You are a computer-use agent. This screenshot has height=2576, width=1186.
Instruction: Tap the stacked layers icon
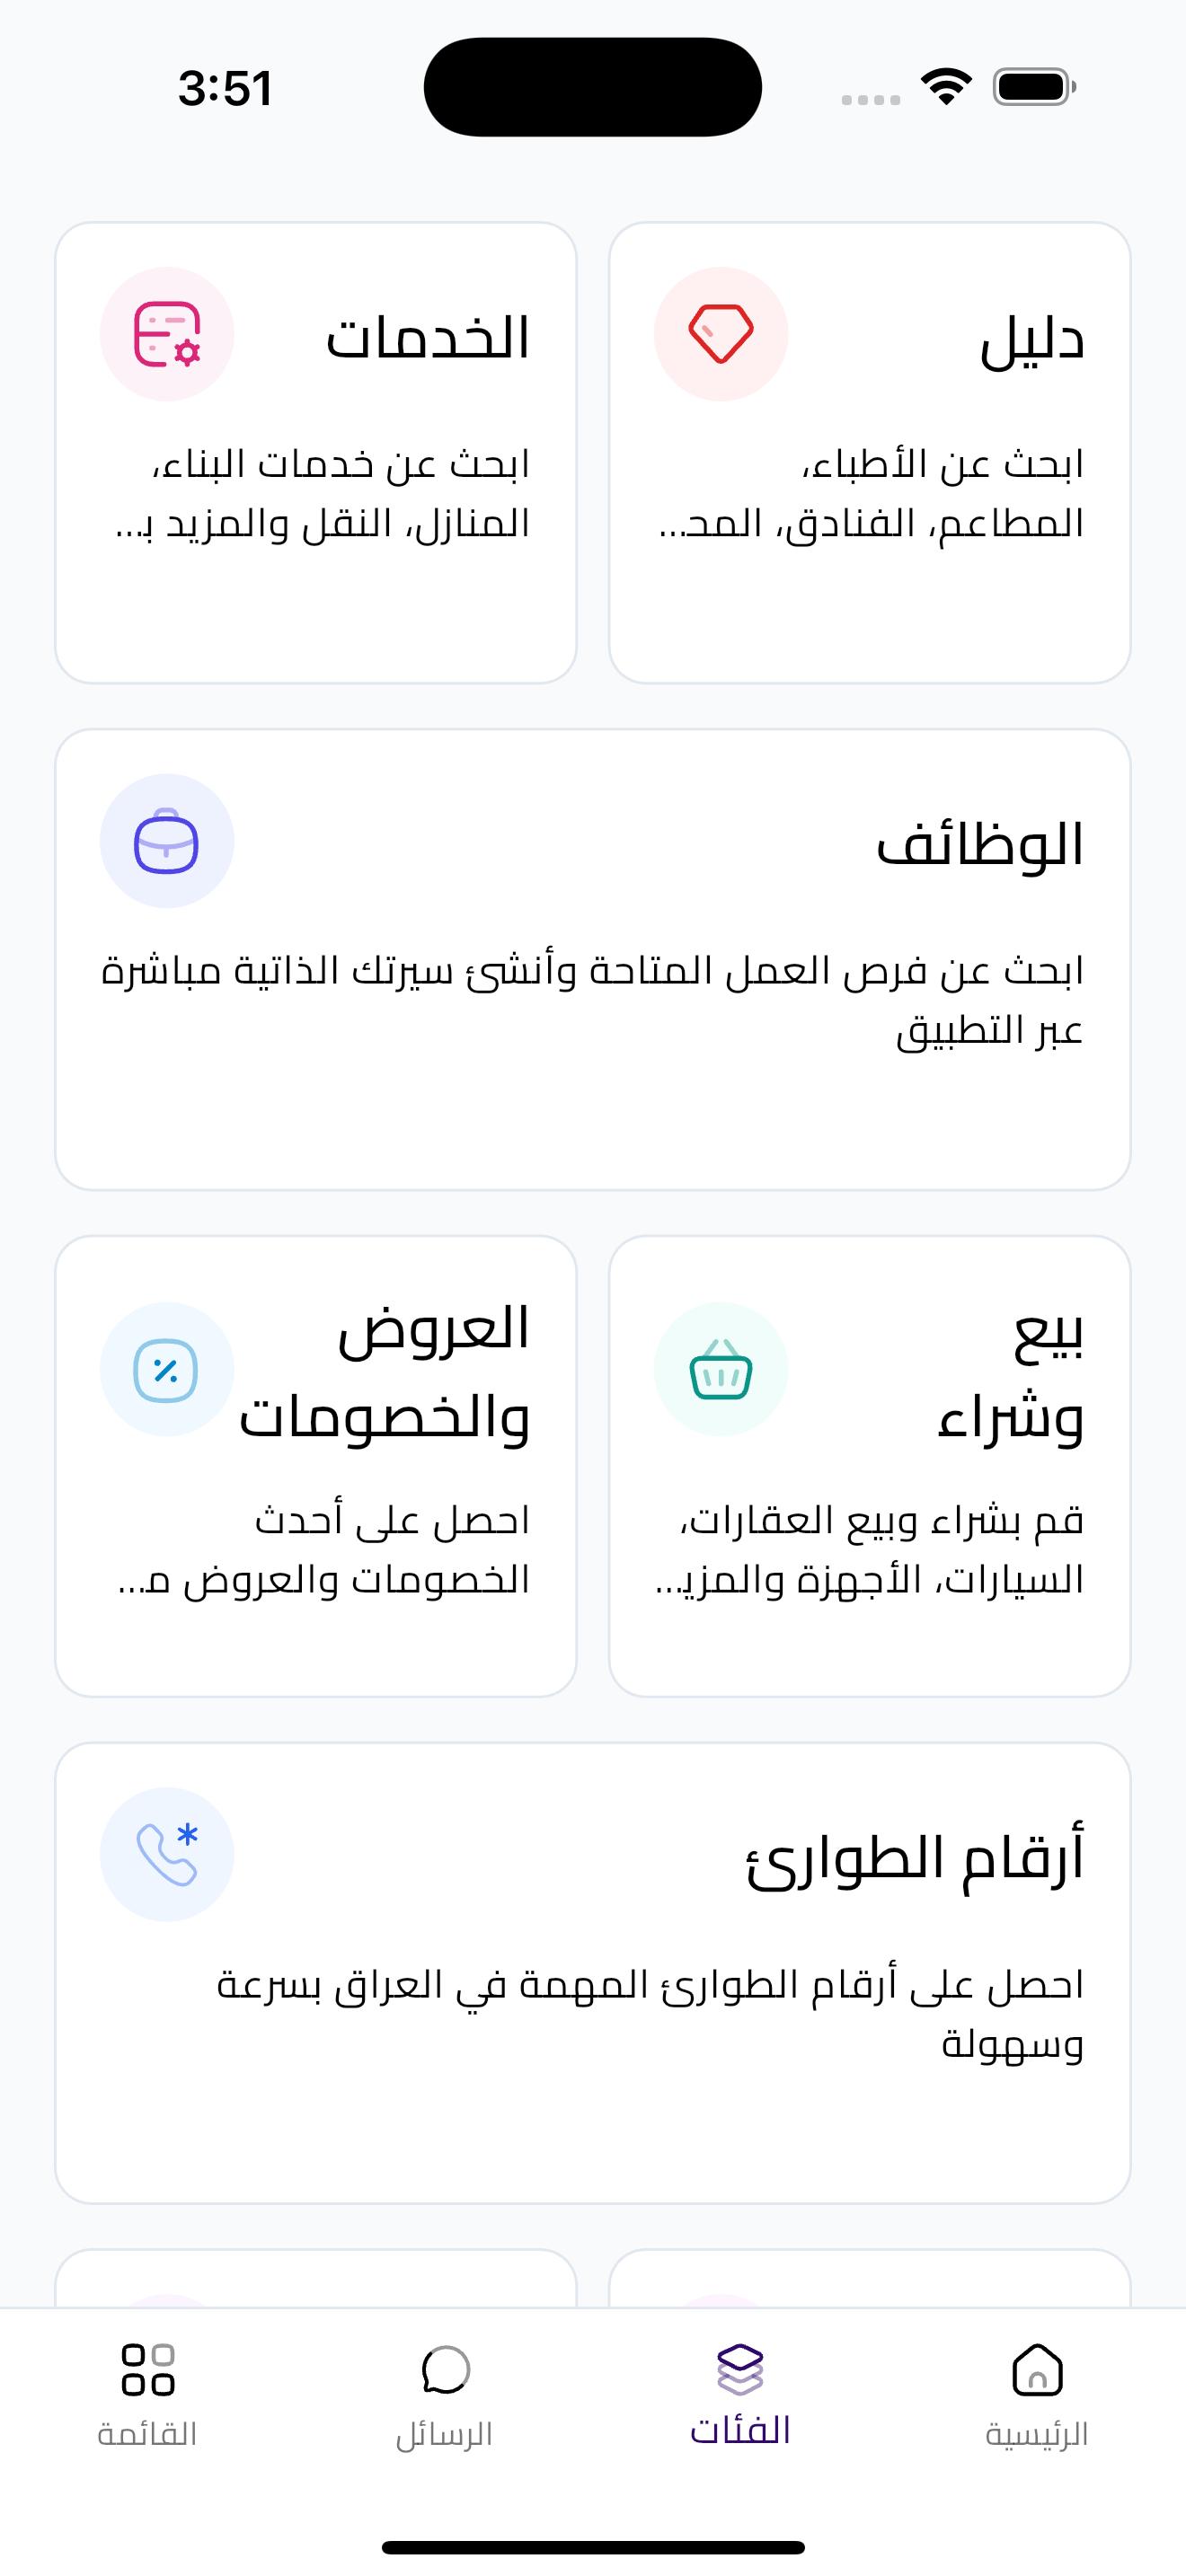(740, 2369)
